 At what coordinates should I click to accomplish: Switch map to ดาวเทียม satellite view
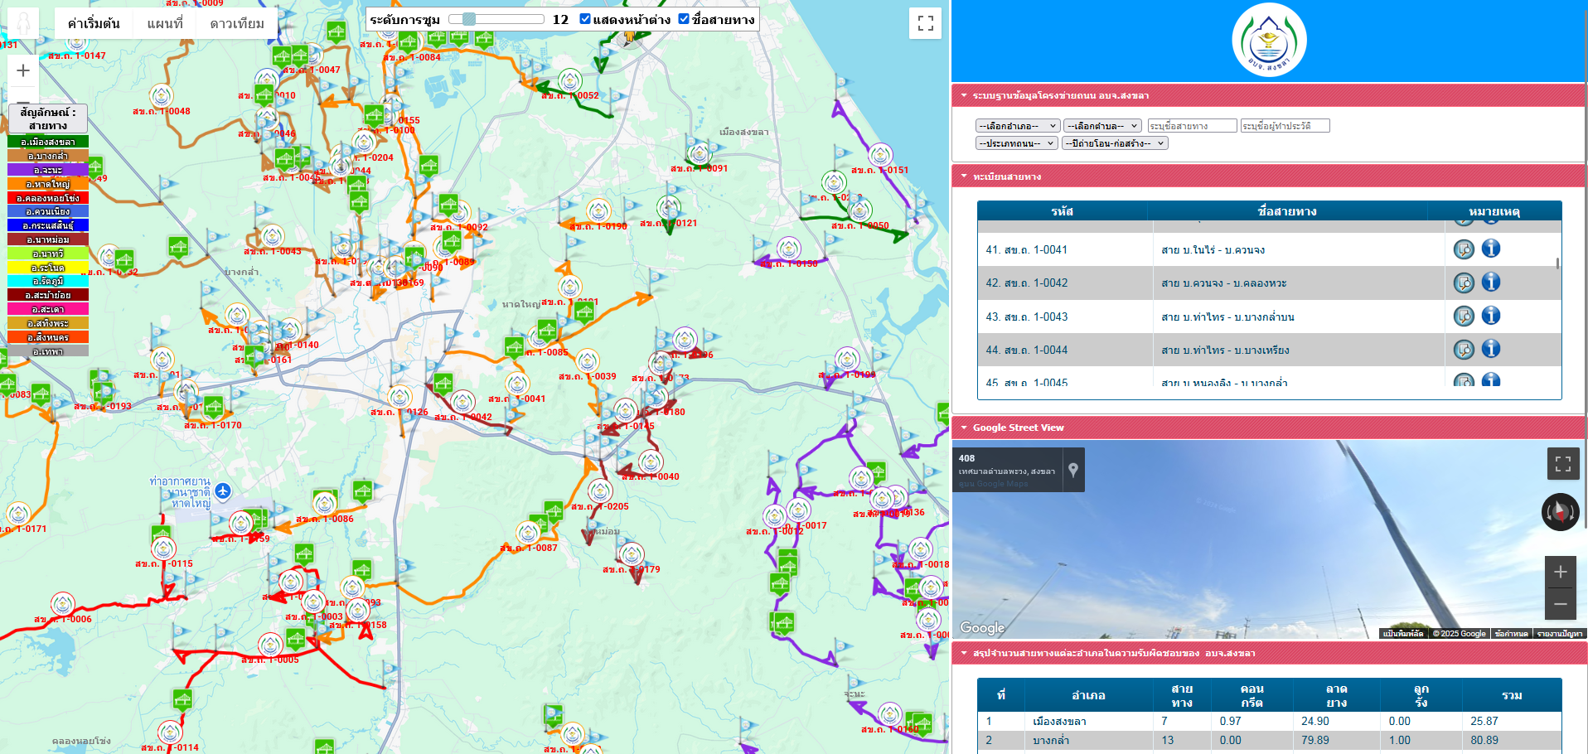pyautogui.click(x=237, y=23)
